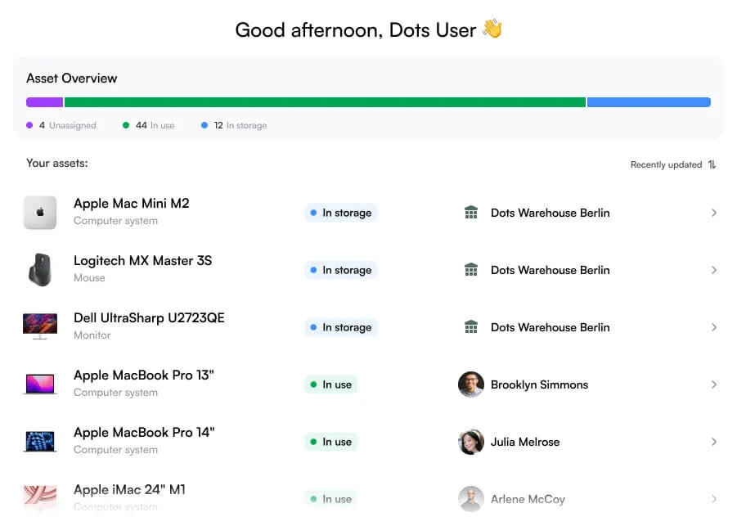The height and width of the screenshot is (517, 737).
Task: Click the green In use bar segment
Action: click(x=325, y=102)
